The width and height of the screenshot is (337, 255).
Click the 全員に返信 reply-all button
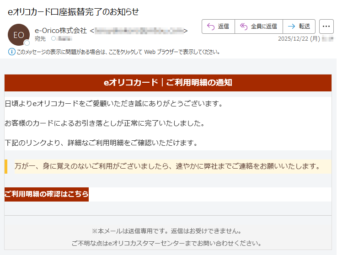click(259, 27)
